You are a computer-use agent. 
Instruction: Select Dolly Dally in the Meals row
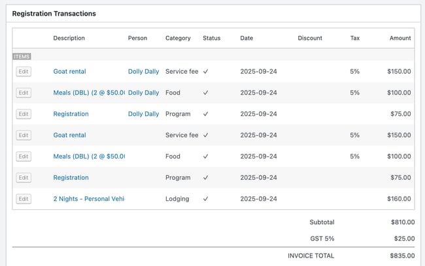143,93
